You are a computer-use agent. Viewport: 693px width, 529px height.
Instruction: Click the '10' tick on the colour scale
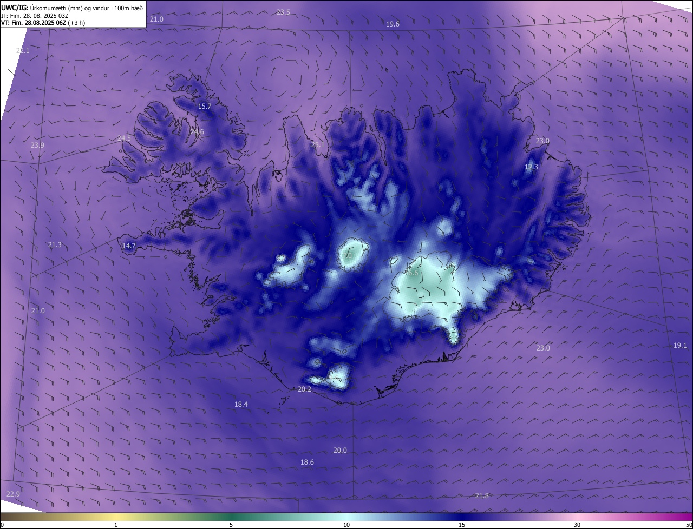[346, 525]
